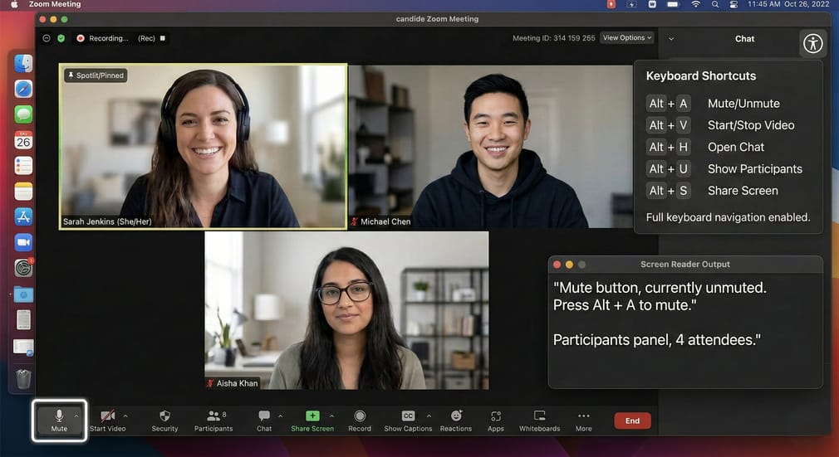Turn on camera with Start Video

(107, 421)
